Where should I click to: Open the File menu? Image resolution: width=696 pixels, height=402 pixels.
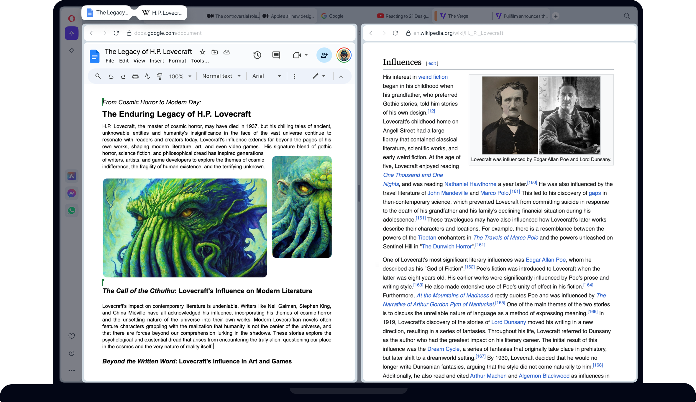[x=110, y=61]
